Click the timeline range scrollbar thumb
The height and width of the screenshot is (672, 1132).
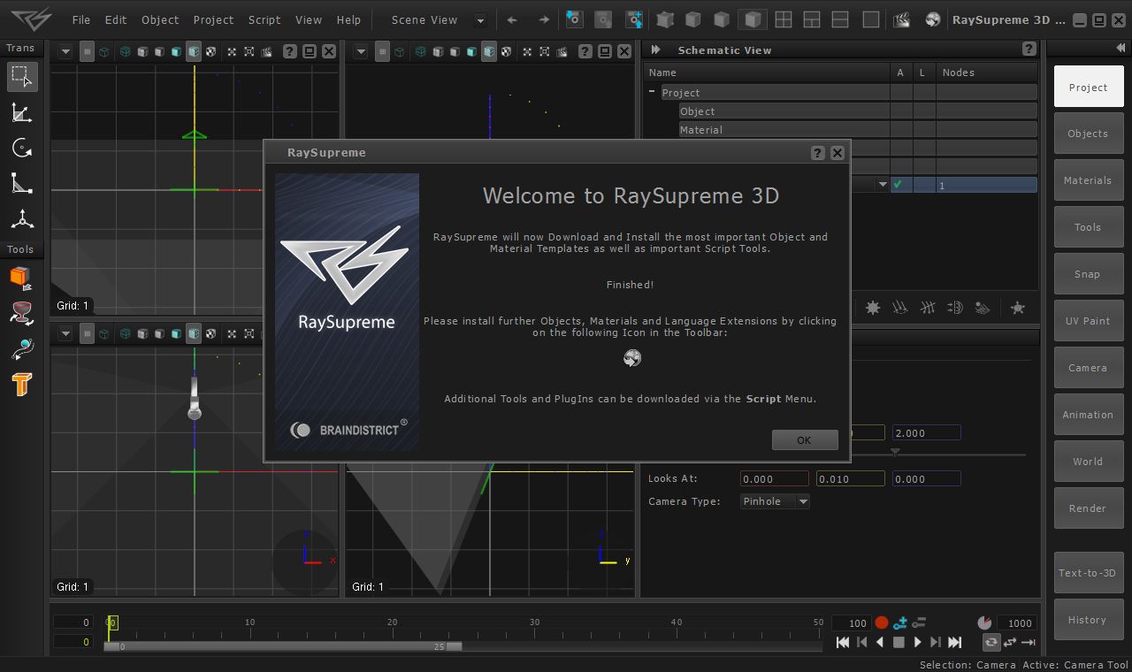pos(283,646)
